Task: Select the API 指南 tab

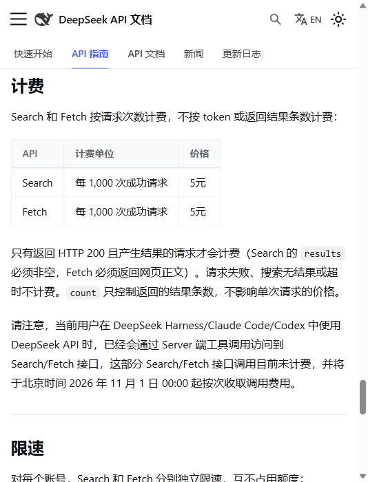Action: pyautogui.click(x=90, y=54)
